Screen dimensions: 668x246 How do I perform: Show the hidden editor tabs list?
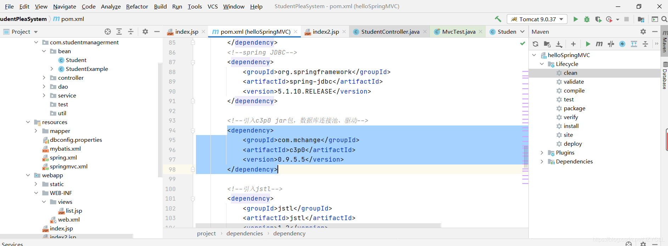(522, 32)
